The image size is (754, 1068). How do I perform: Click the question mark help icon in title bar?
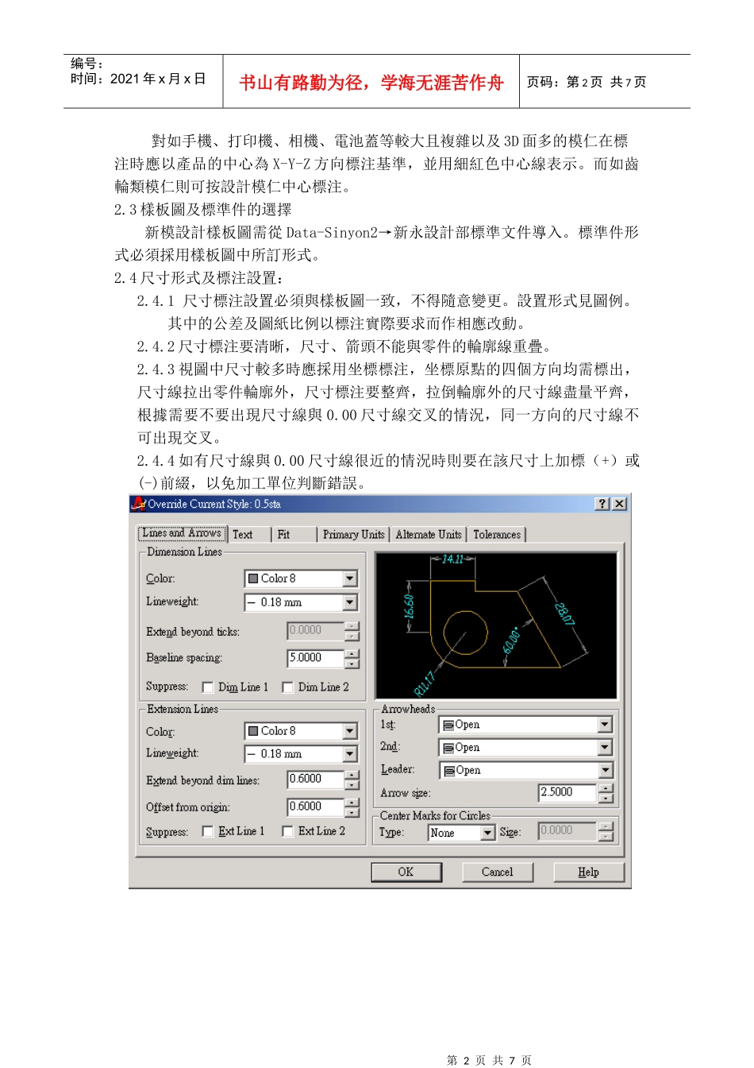coord(602,504)
